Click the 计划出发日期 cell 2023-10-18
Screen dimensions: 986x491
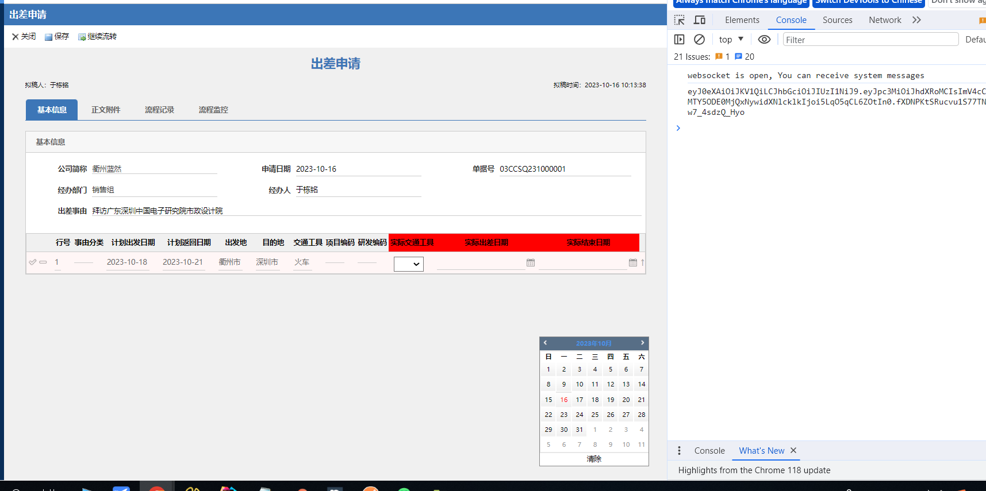click(127, 262)
